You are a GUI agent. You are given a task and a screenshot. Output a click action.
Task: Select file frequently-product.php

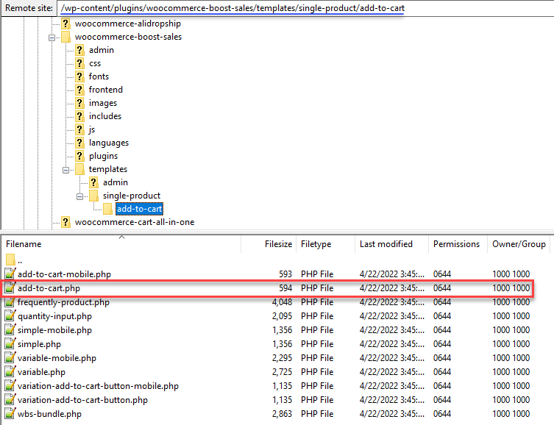pos(63,302)
